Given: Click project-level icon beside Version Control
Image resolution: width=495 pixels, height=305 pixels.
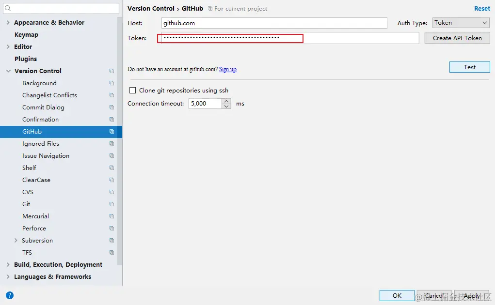Looking at the screenshot, I should click(112, 71).
